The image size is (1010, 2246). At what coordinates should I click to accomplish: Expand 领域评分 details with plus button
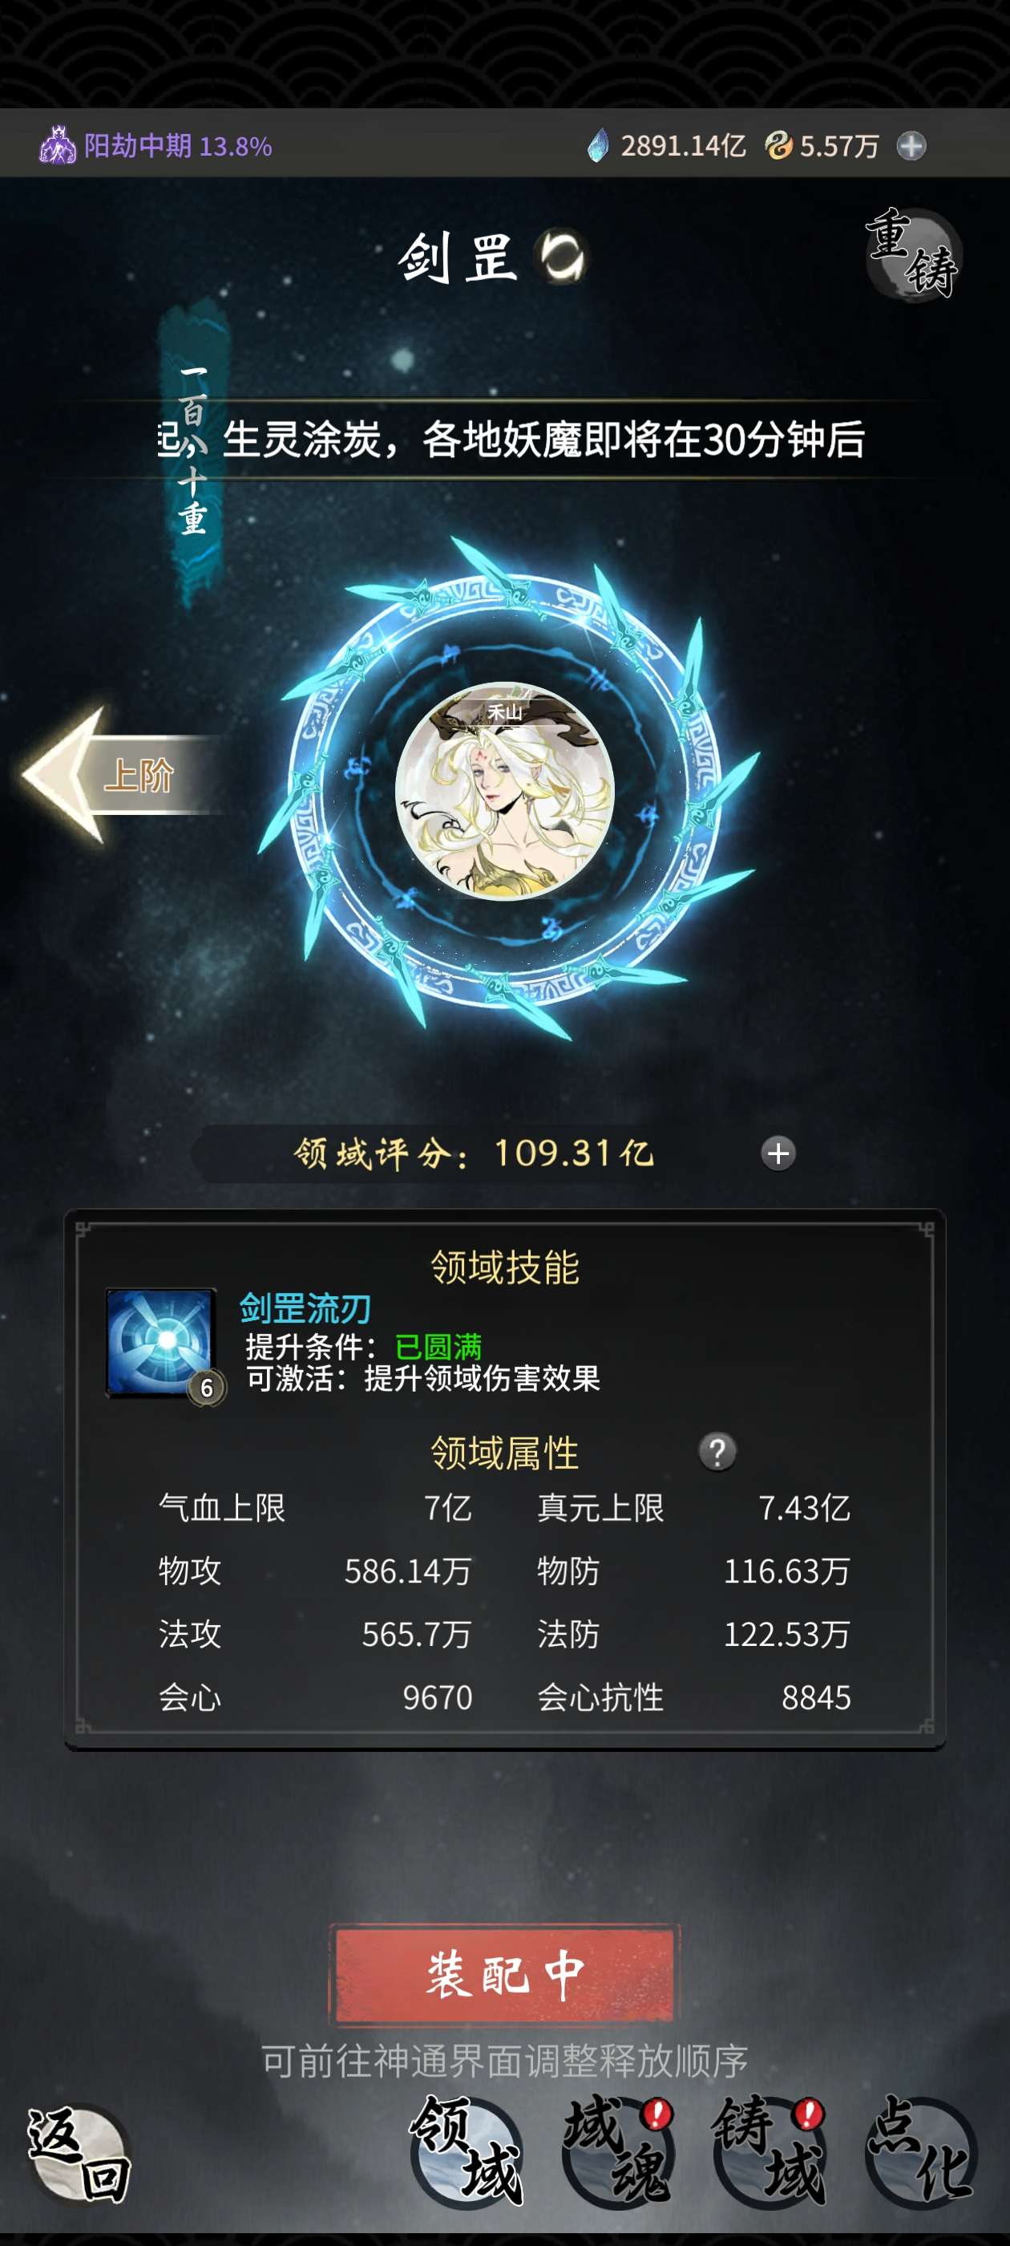pos(778,1153)
